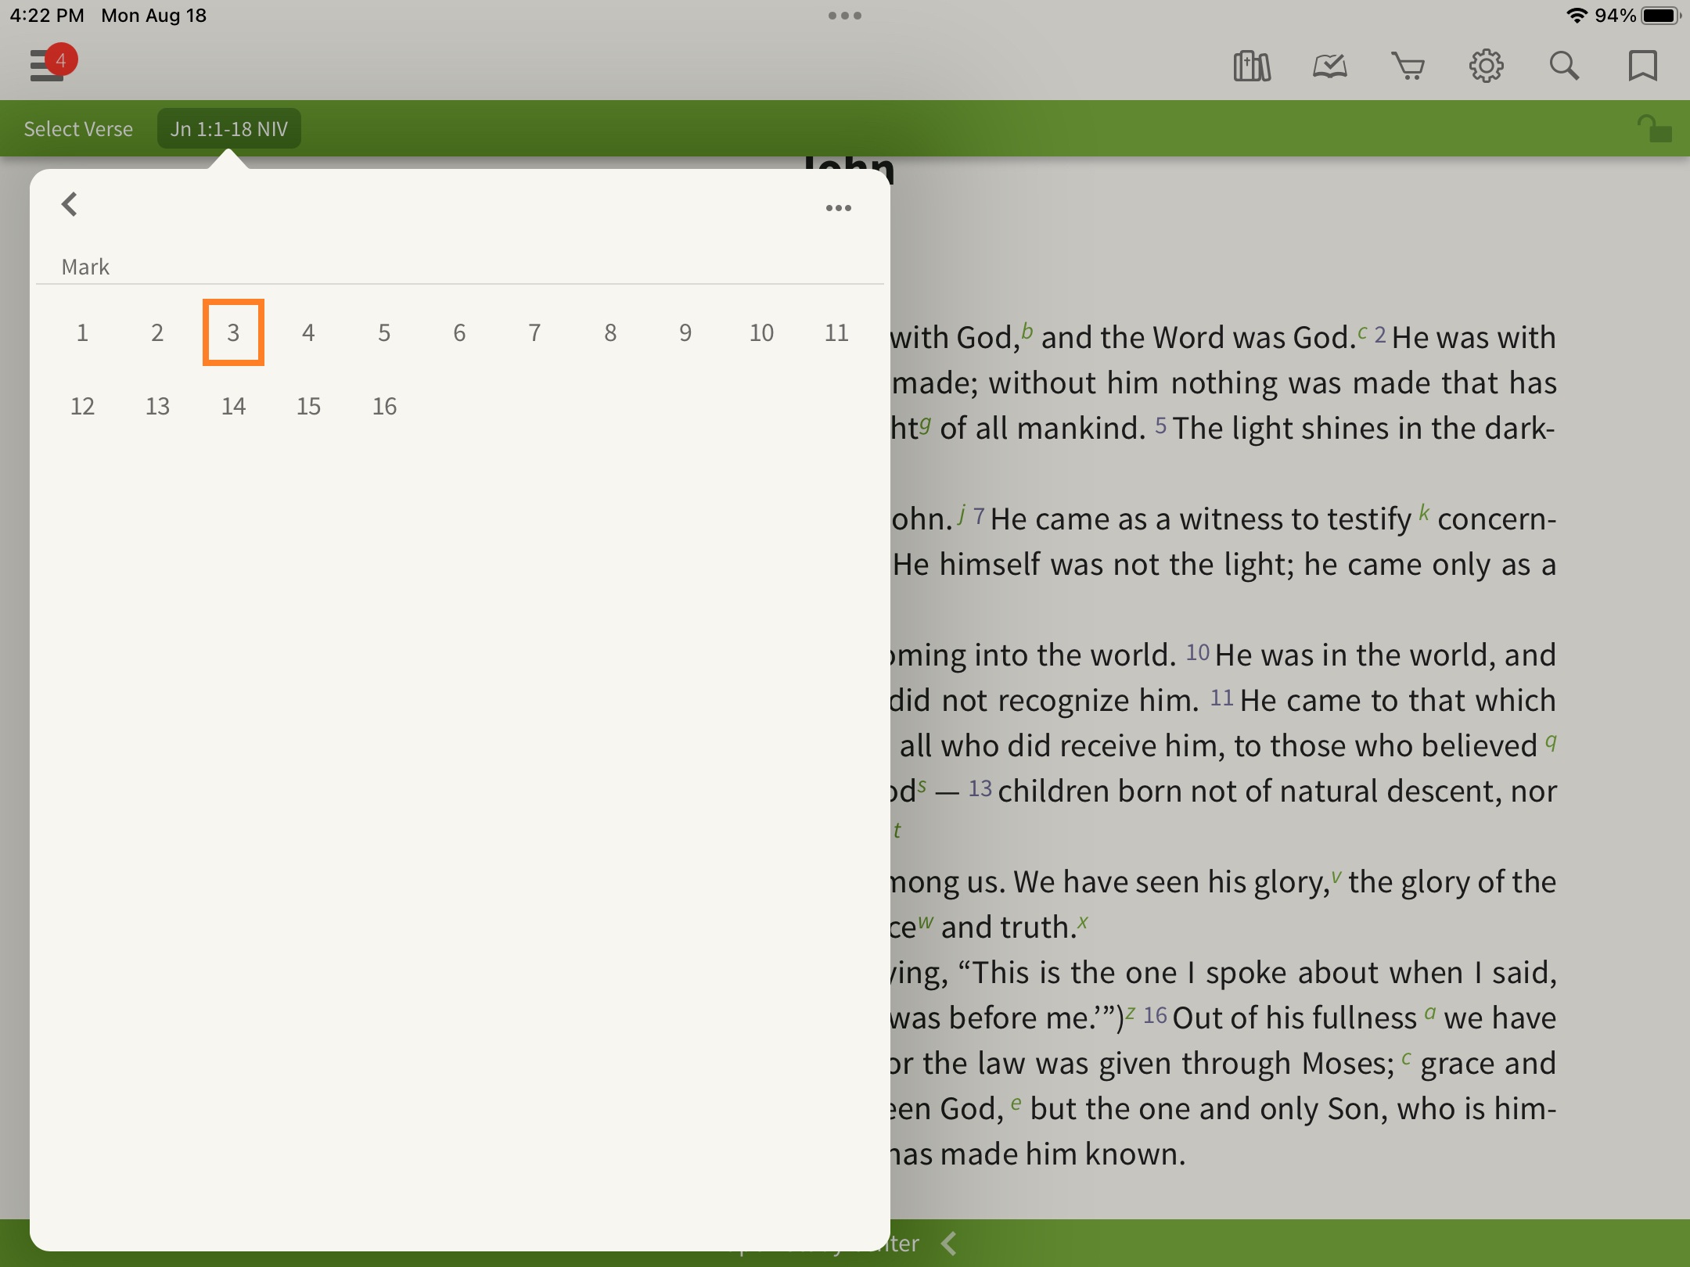The height and width of the screenshot is (1267, 1690).
Task: Tap verse number 5 before 'The light shines'
Action: (x=1160, y=426)
